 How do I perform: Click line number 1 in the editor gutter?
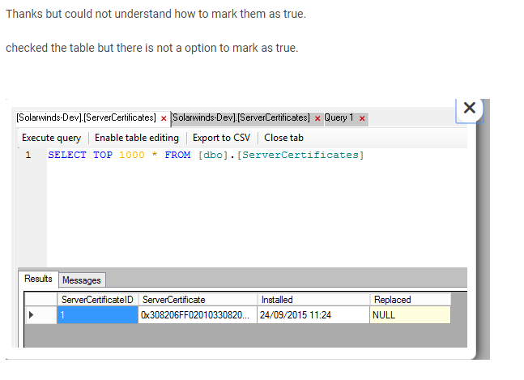28,155
